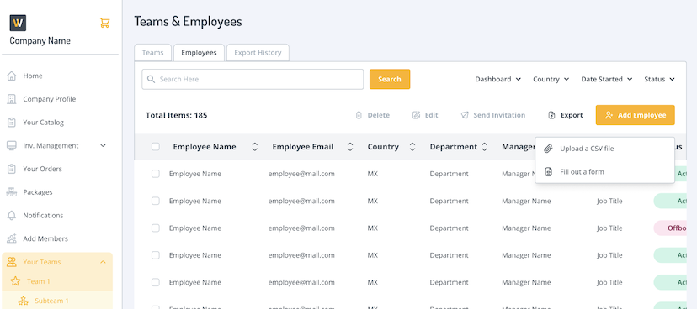Click the Send Invitation label
Screen dimensions: 697x309
(x=499, y=115)
